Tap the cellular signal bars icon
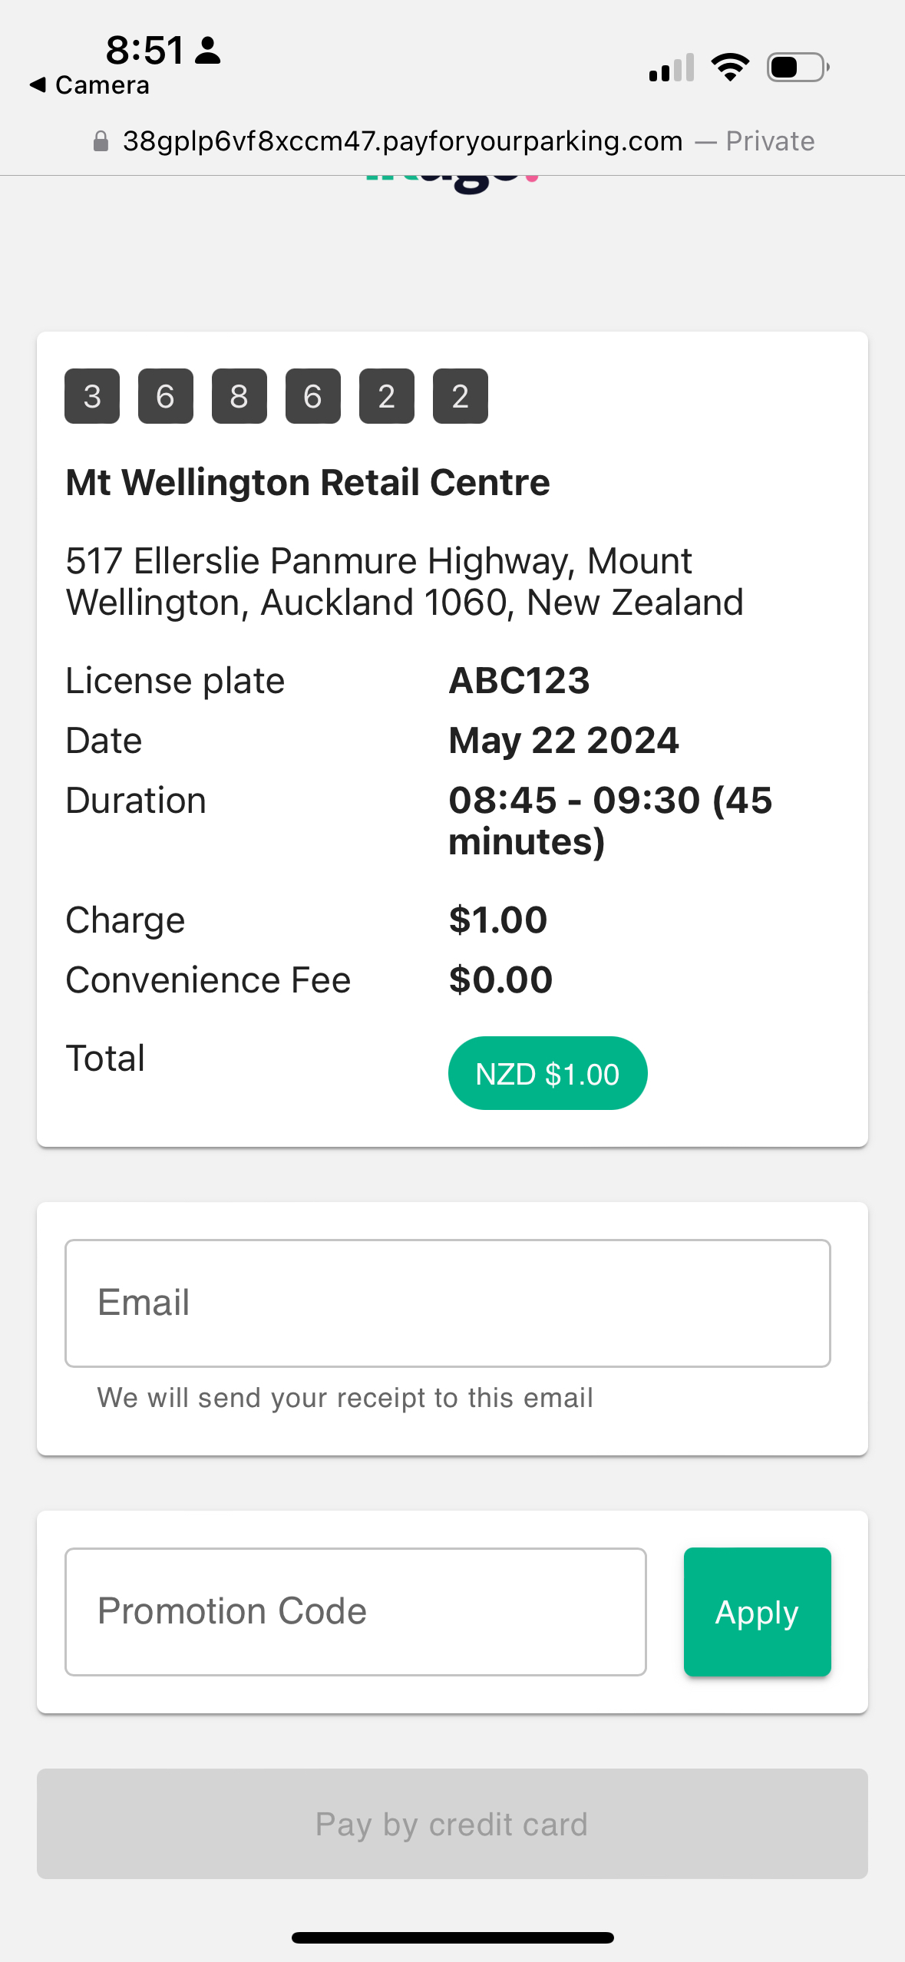Image resolution: width=905 pixels, height=1962 pixels. point(672,68)
